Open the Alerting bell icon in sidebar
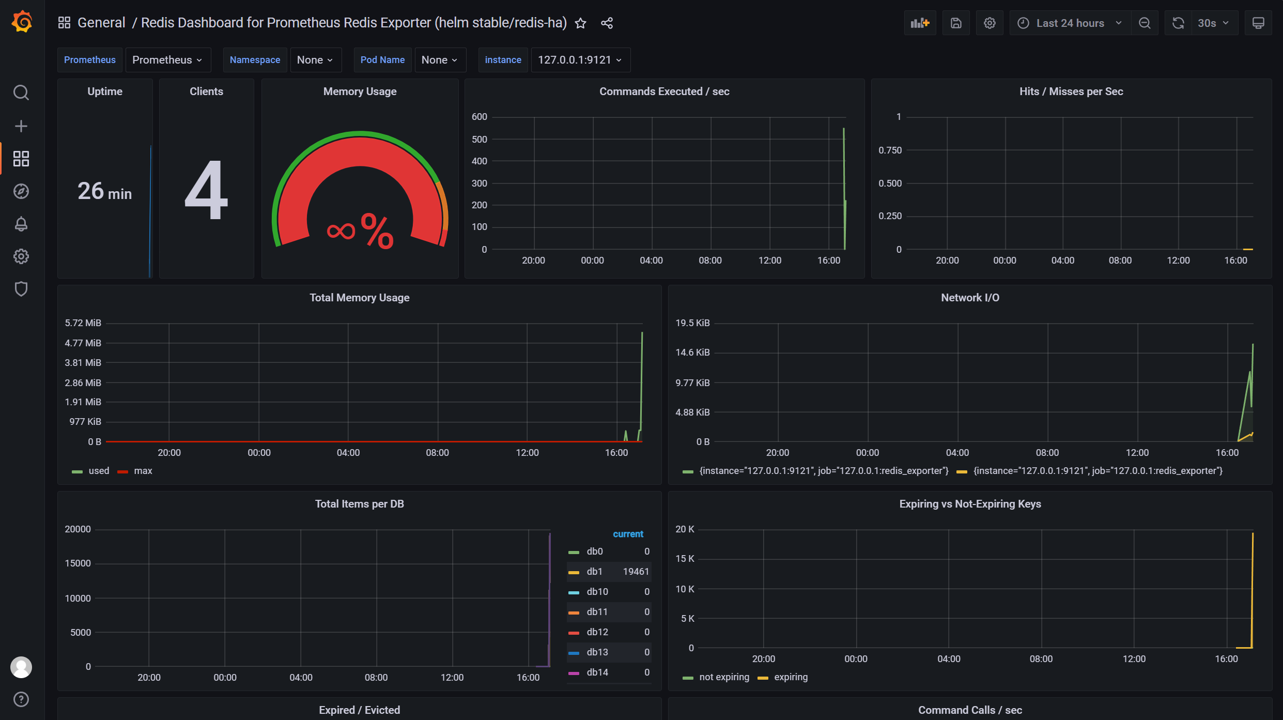The height and width of the screenshot is (720, 1283). click(21, 224)
